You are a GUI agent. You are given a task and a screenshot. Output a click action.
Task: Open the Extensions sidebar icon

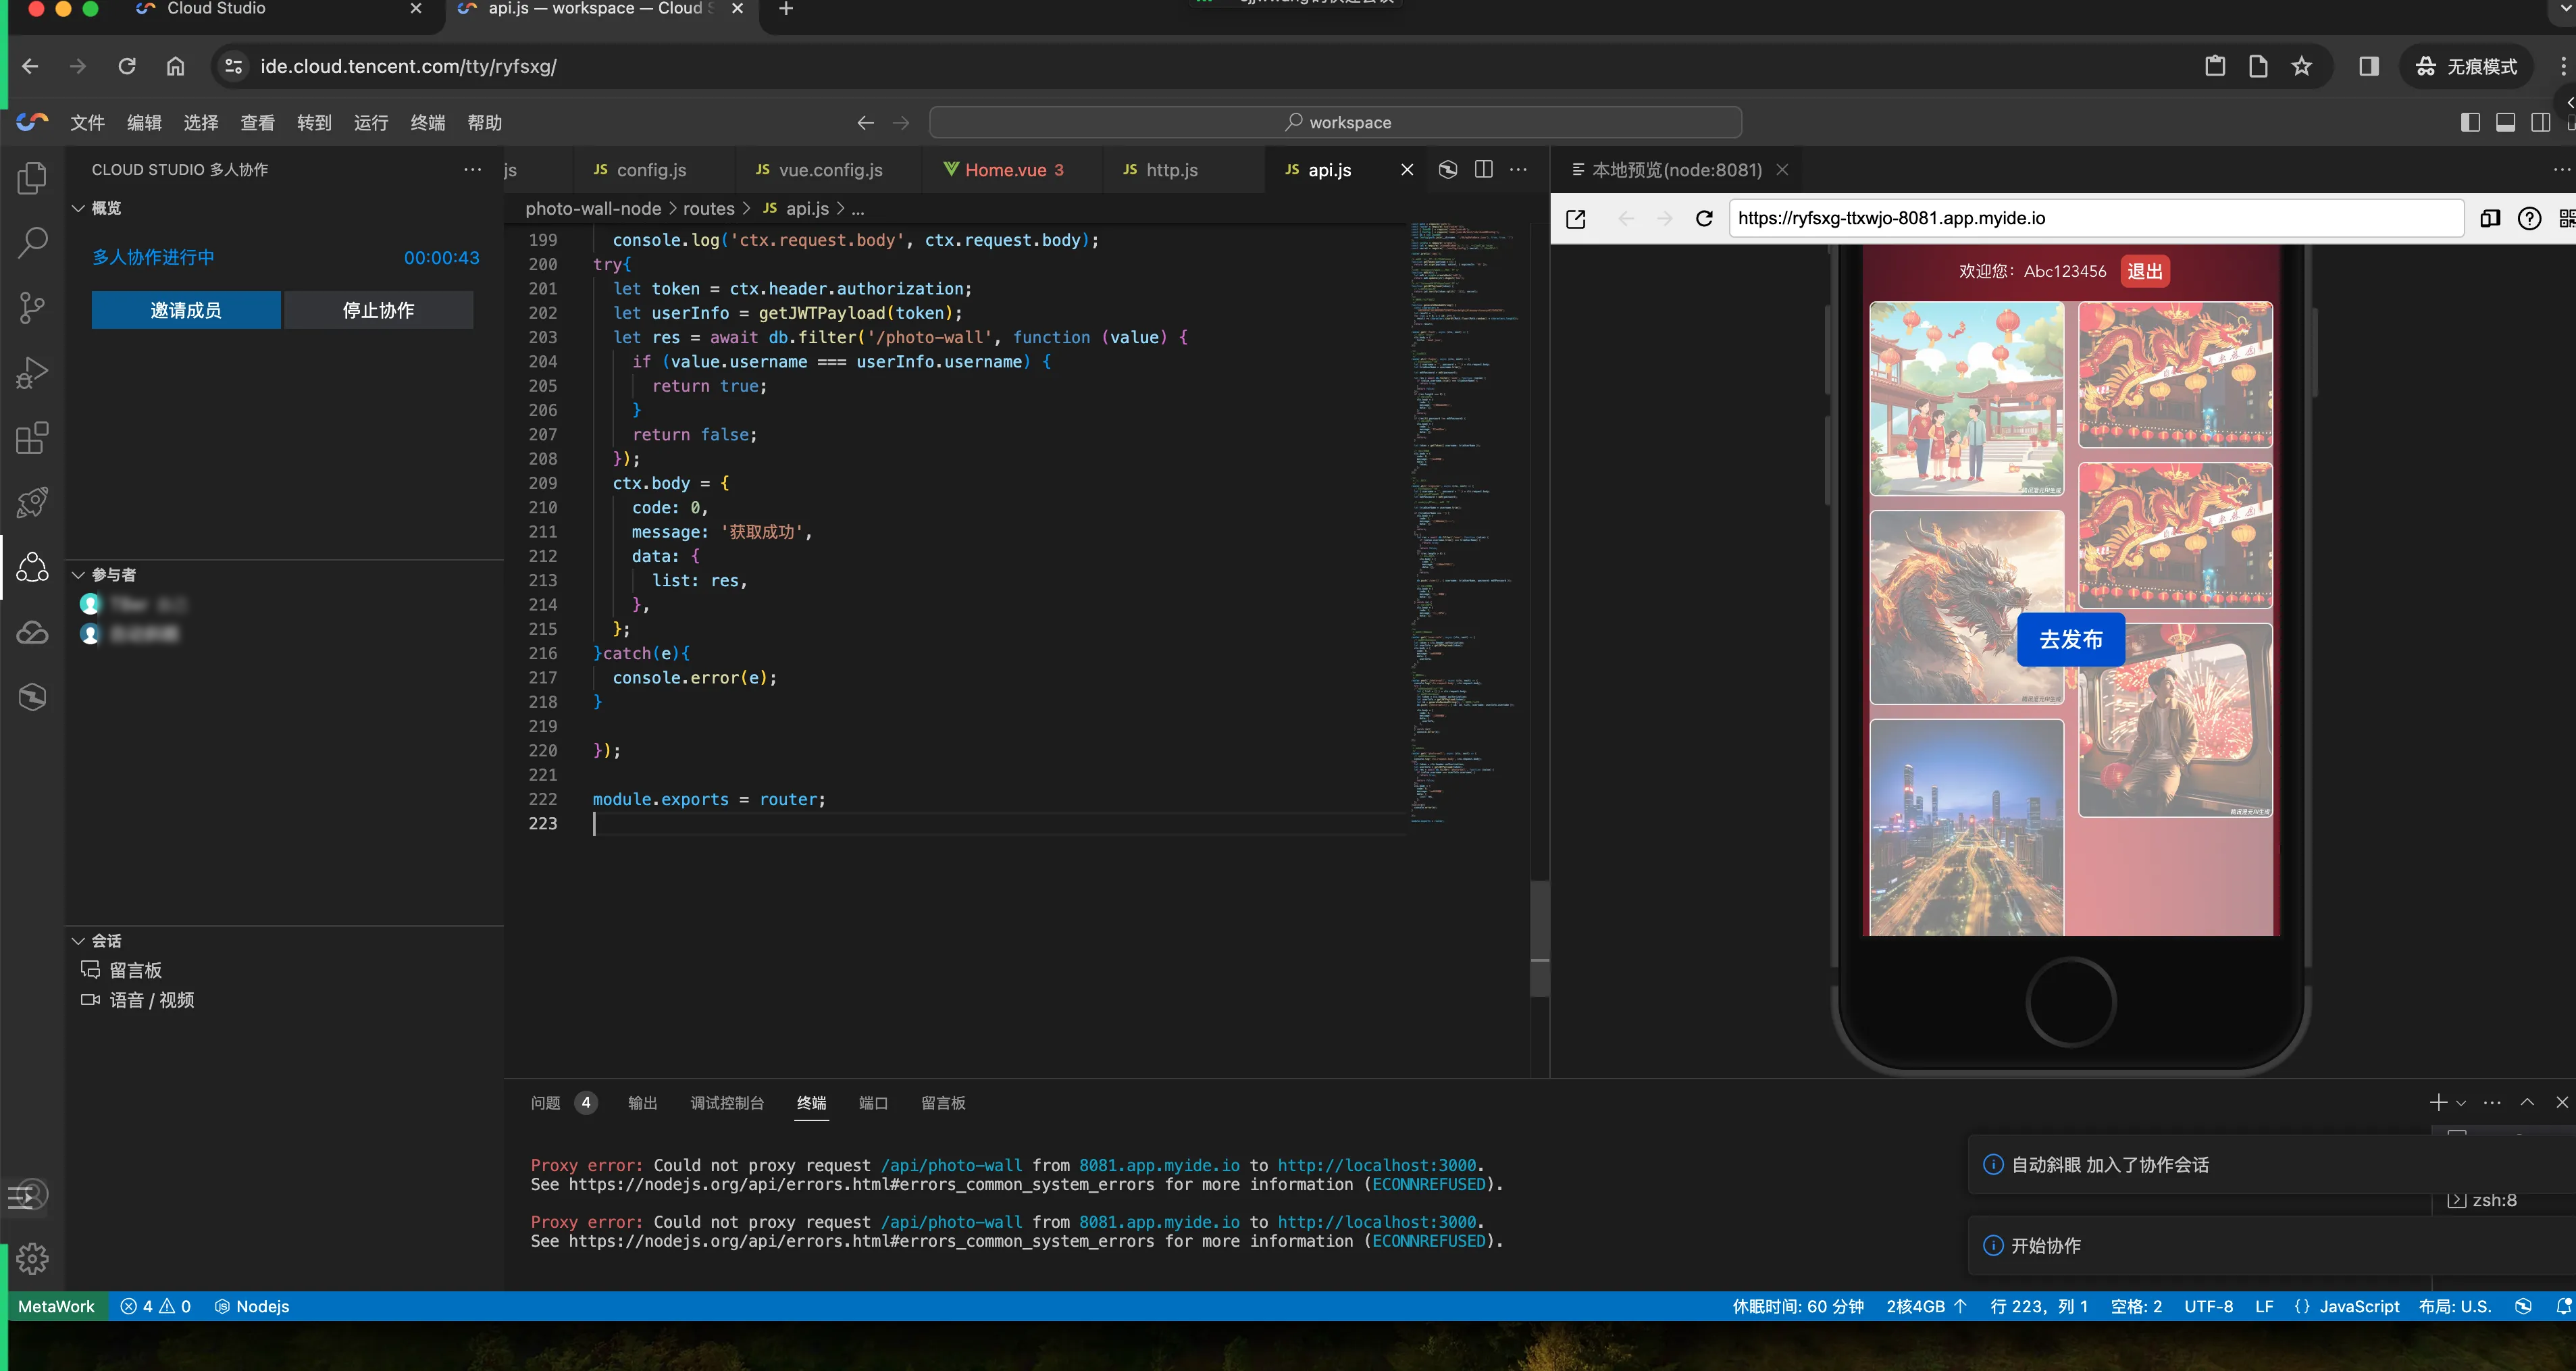(32, 437)
